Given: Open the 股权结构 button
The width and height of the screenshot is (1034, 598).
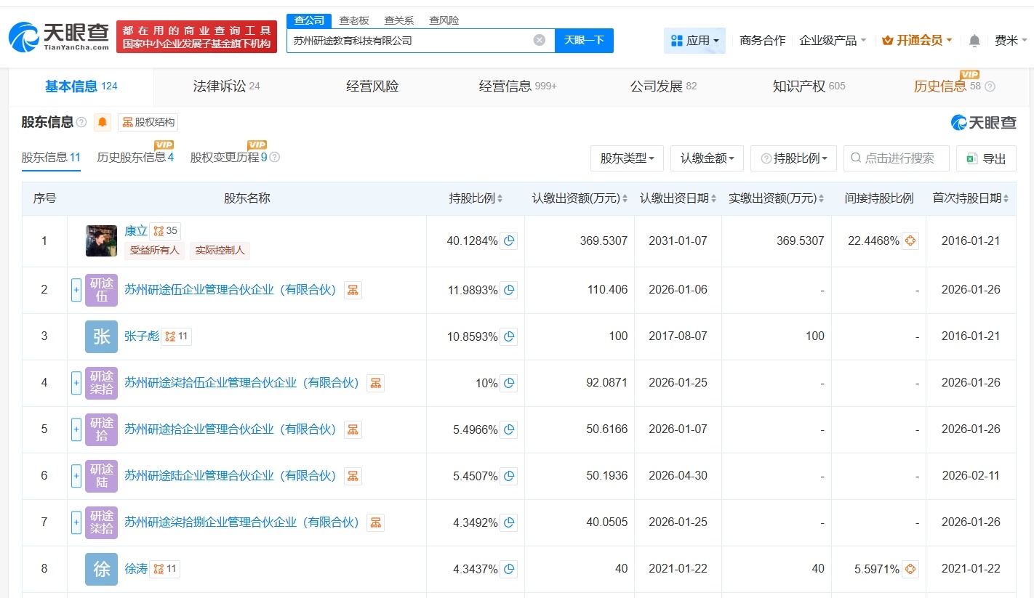Looking at the screenshot, I should [148, 122].
